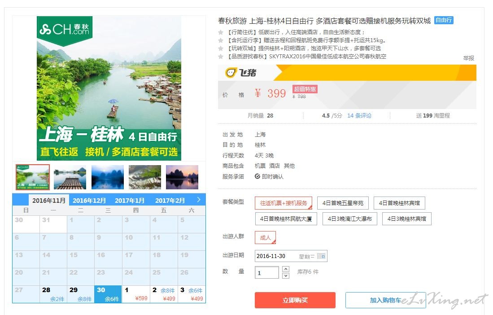Viewport: 493px width, 315px height.
Task: Focus the quantity input field
Action: tap(266, 272)
